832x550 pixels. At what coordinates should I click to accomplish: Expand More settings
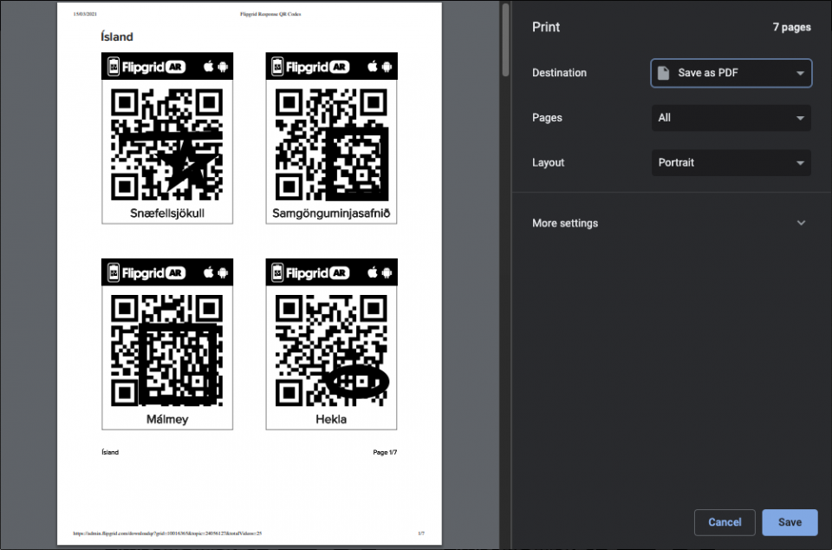pos(671,223)
